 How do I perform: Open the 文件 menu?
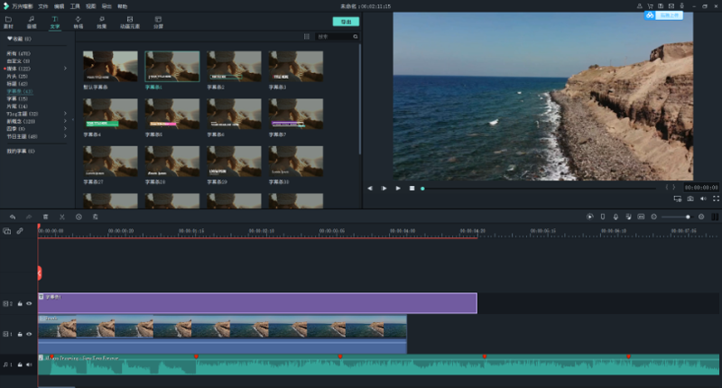[42, 6]
